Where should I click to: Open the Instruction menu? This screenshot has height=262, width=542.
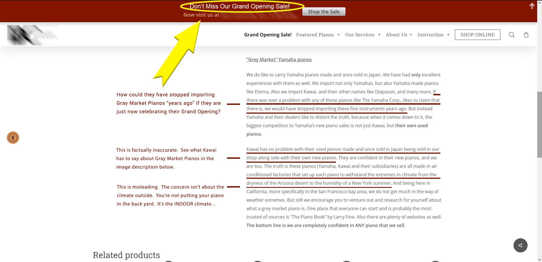pyautogui.click(x=430, y=35)
